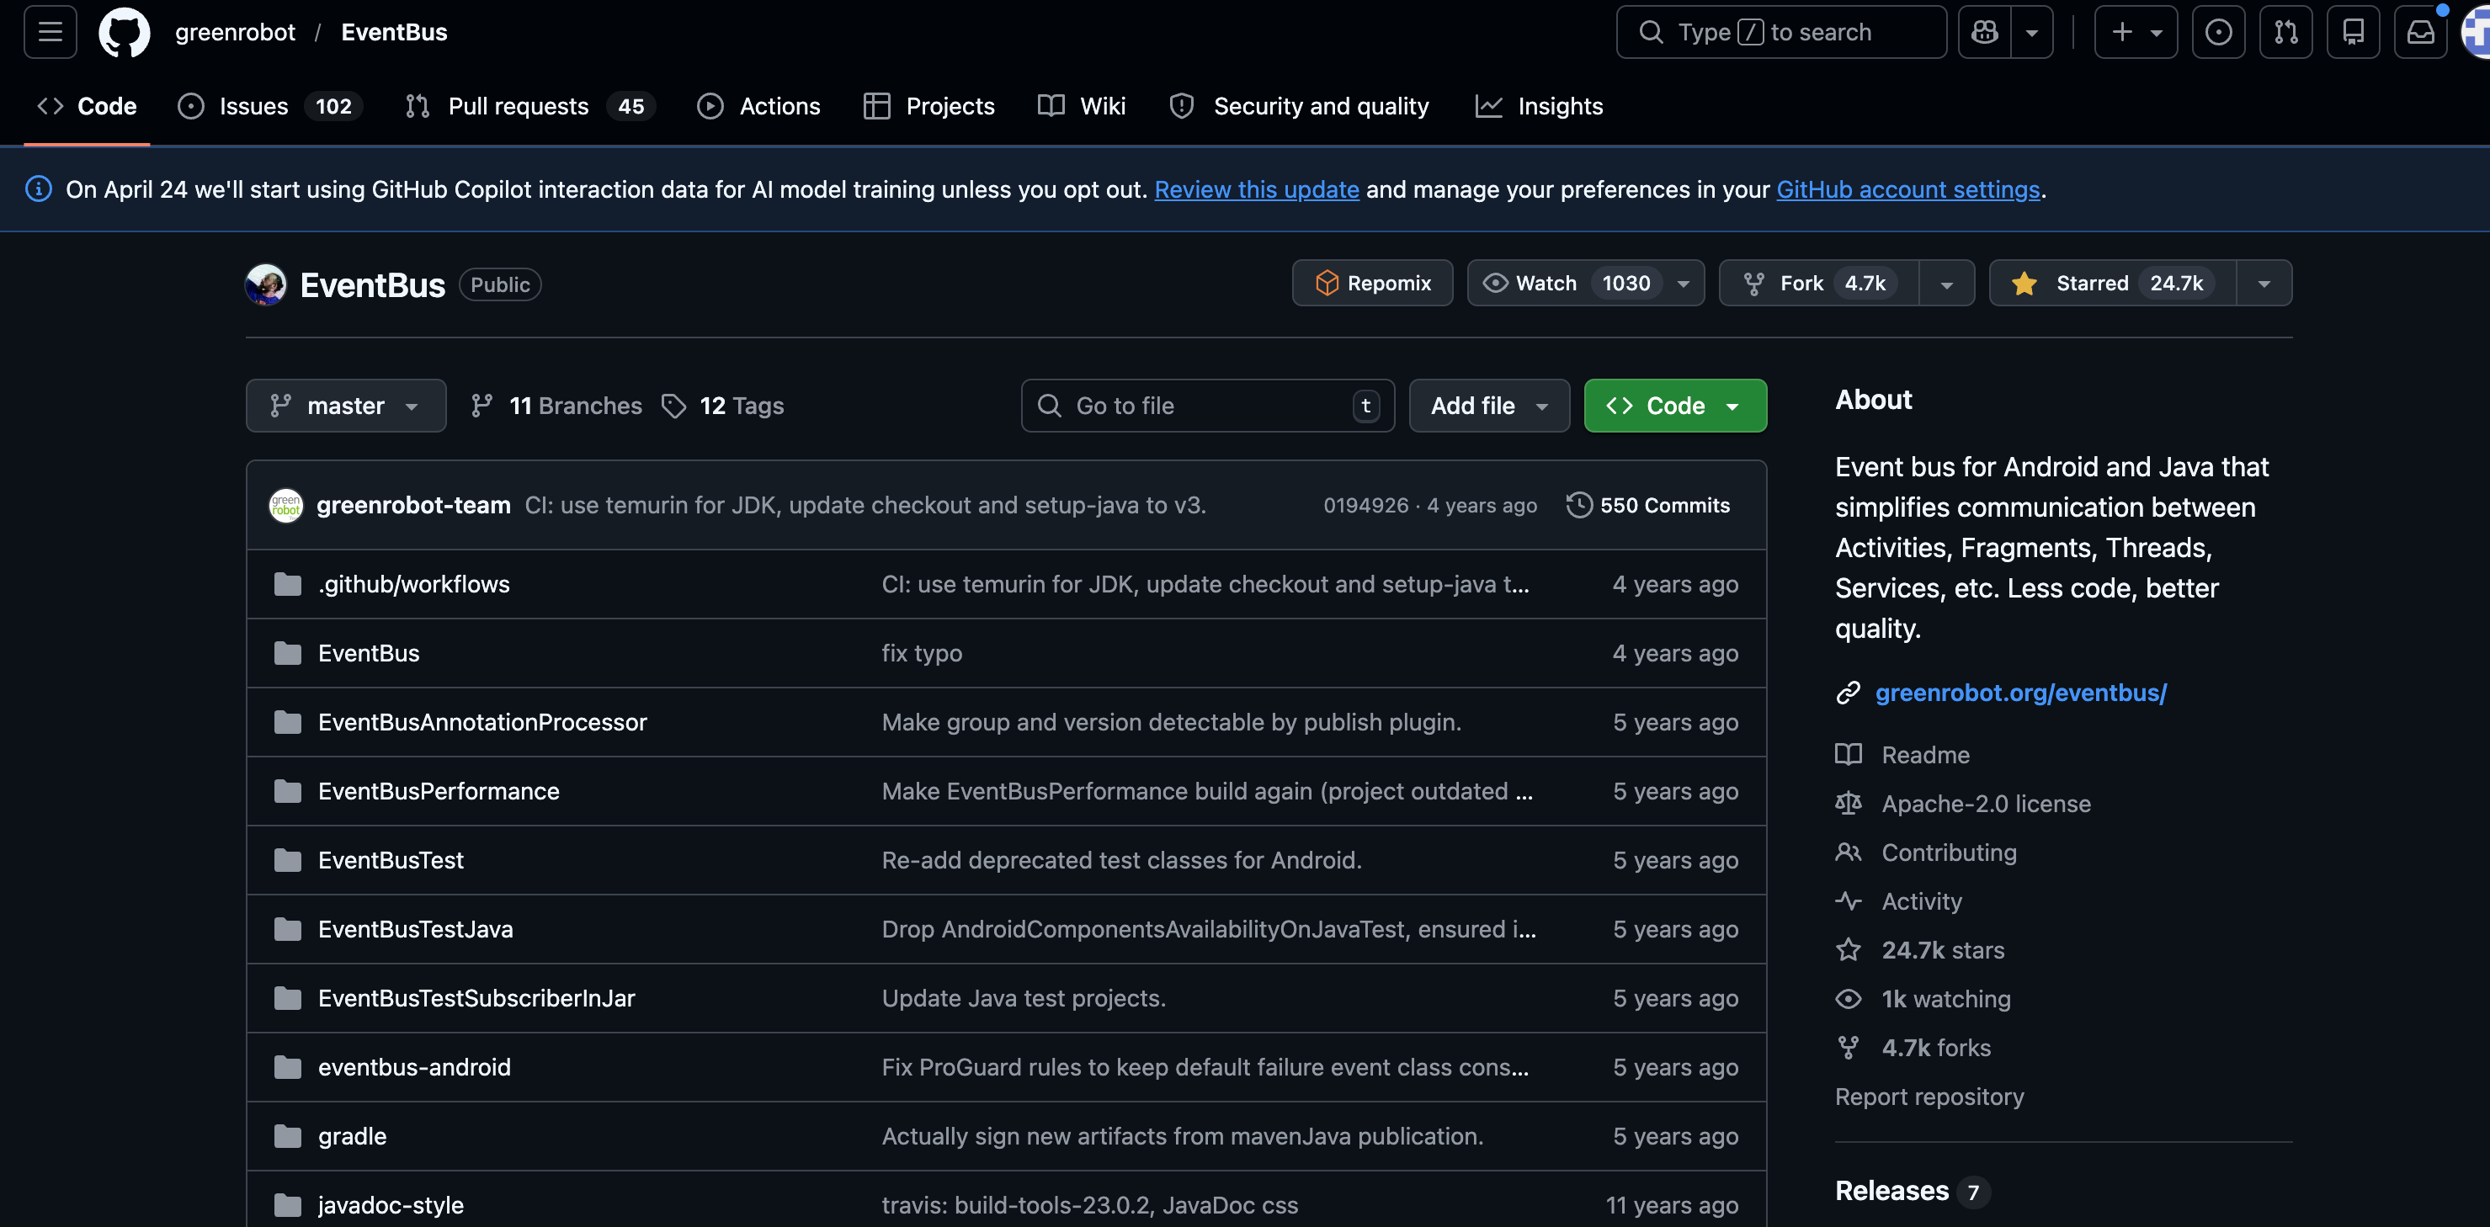Expand the Fork options arrow

pyautogui.click(x=1947, y=283)
